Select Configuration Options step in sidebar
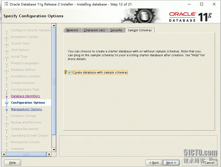Screen dimensions: 221x167 (x=28, y=103)
